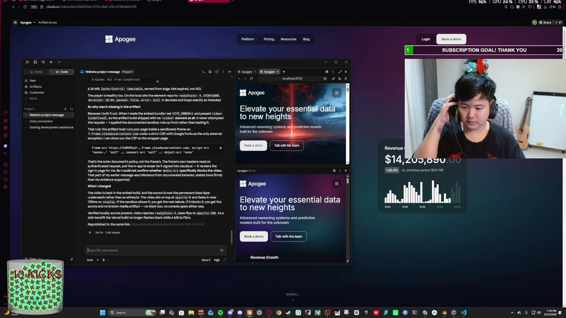Copy the X-Cache code block
Screen dimensions: 566x318
(157, 81)
